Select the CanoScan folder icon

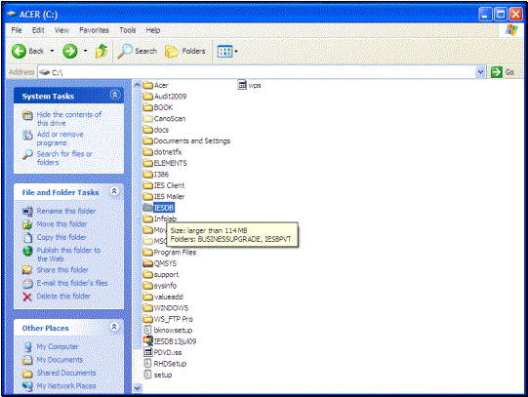[147, 118]
